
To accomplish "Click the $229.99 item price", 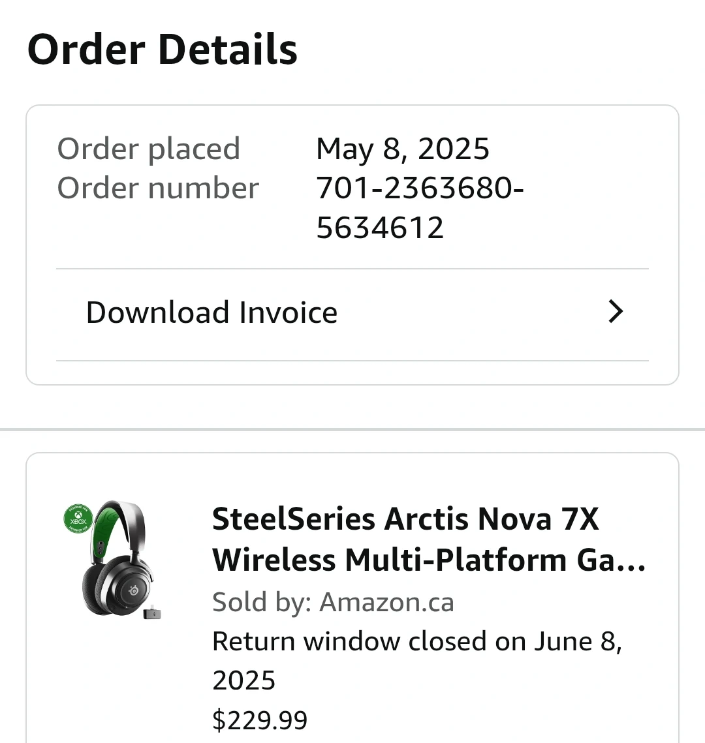I will click(260, 720).
